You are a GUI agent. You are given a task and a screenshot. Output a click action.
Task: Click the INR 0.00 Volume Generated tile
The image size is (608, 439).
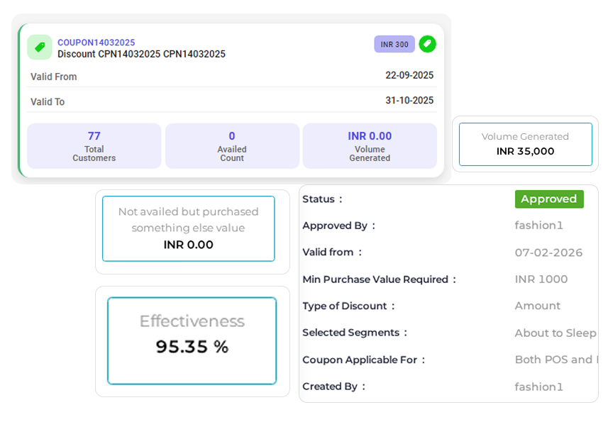tap(370, 146)
